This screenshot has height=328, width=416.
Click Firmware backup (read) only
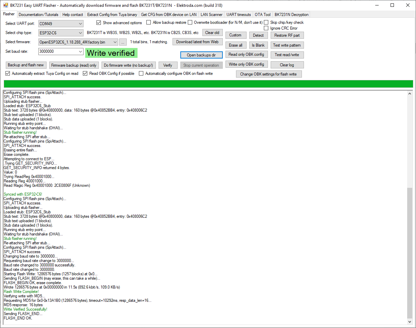coord(74,65)
